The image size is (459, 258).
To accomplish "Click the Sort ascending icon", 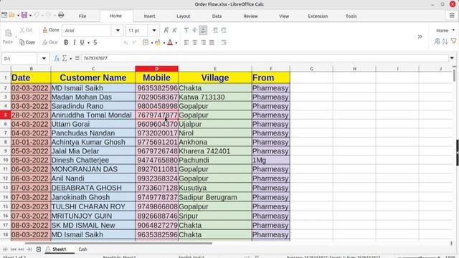I will pos(445,42).
